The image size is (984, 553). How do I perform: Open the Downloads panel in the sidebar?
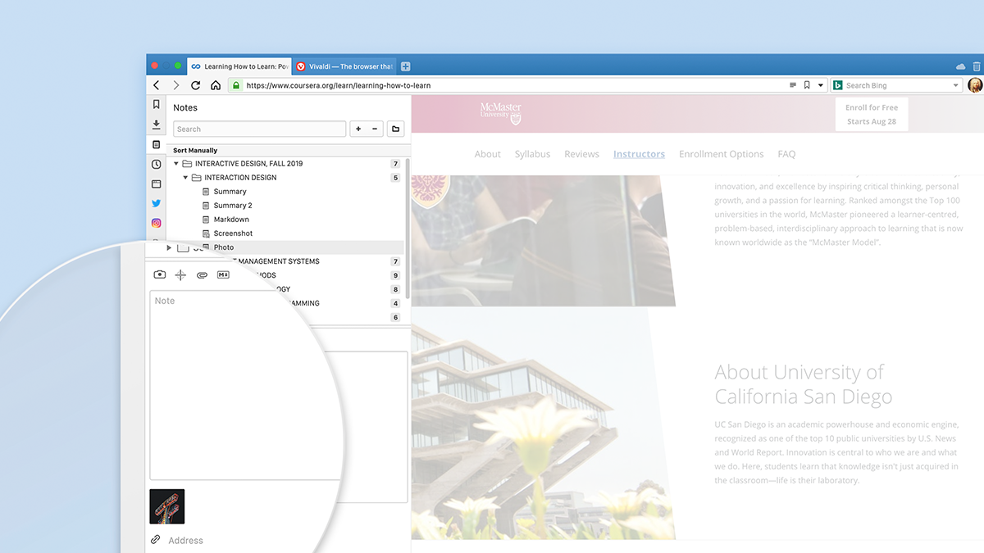point(156,125)
